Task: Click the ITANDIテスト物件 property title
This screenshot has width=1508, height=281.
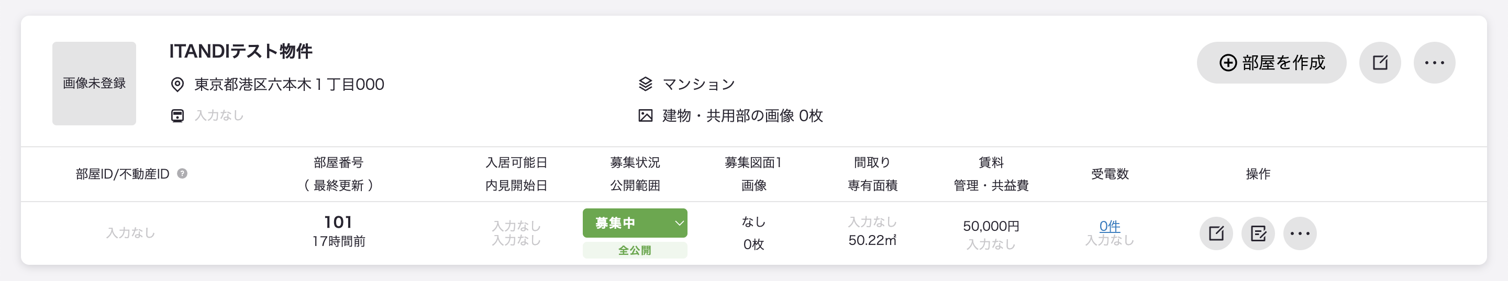Action: (x=241, y=51)
